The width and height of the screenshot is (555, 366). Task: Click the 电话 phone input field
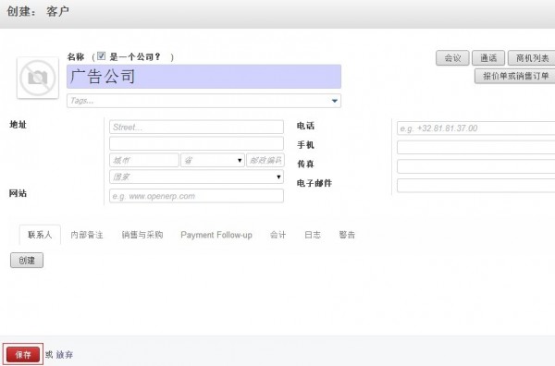(x=475, y=128)
